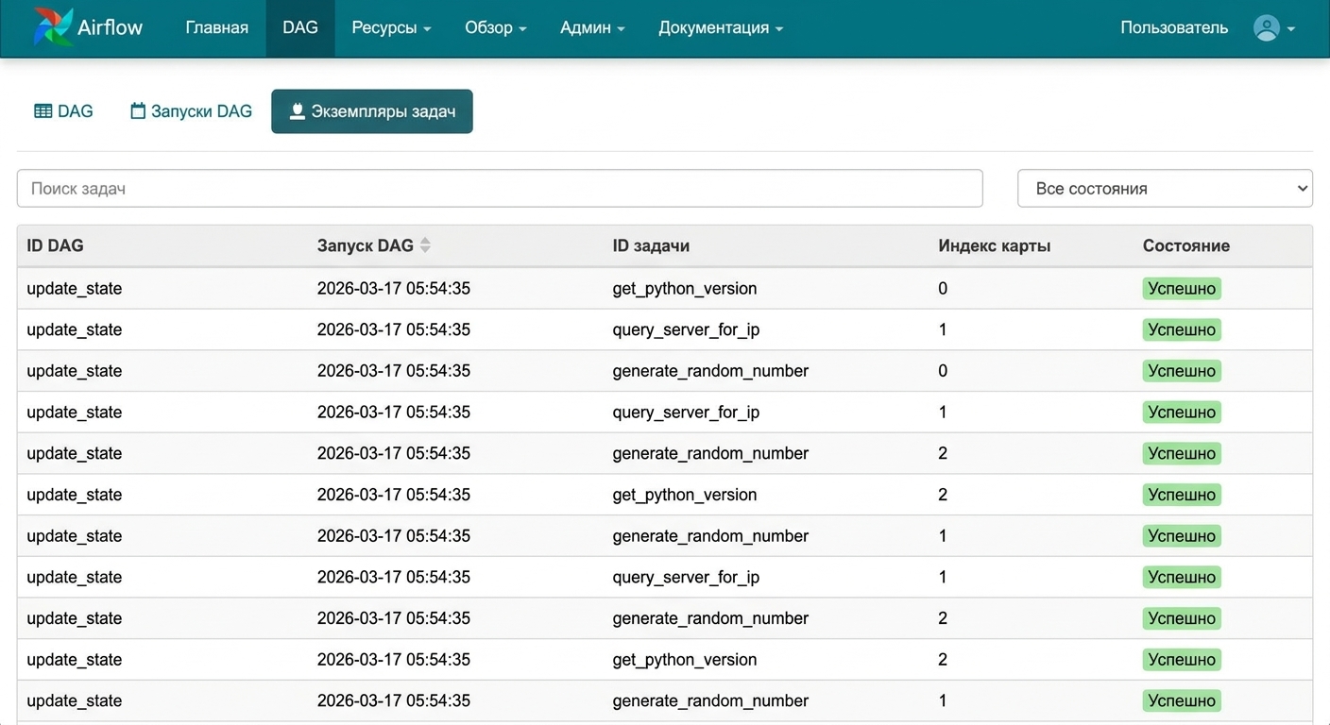1330x725 pixels.
Task: Select DAG in the top navigation bar
Action: [x=300, y=28]
